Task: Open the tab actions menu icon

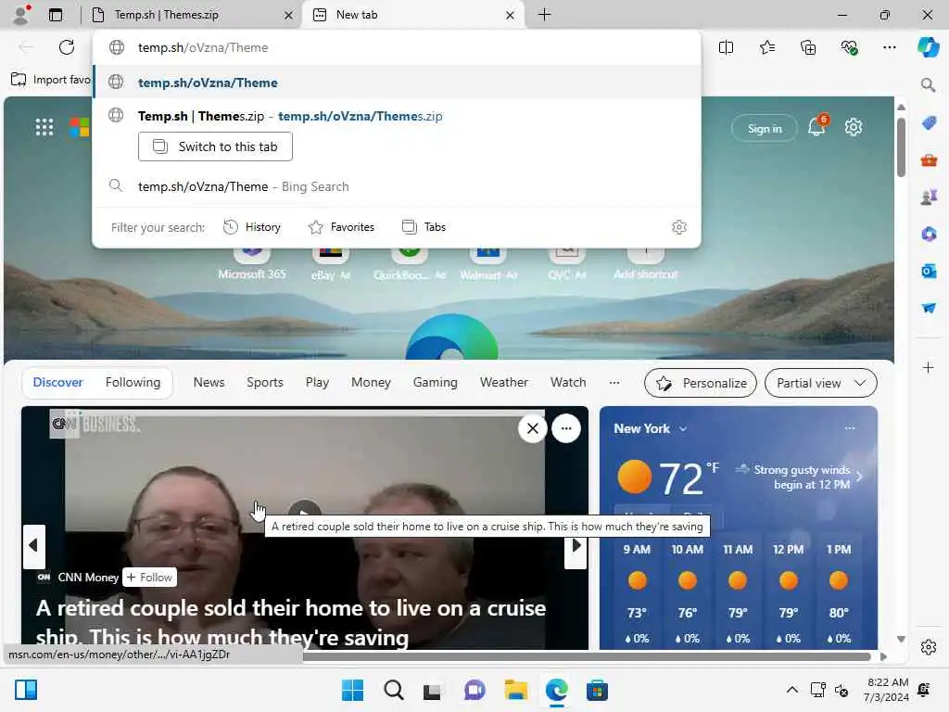Action: (x=55, y=15)
